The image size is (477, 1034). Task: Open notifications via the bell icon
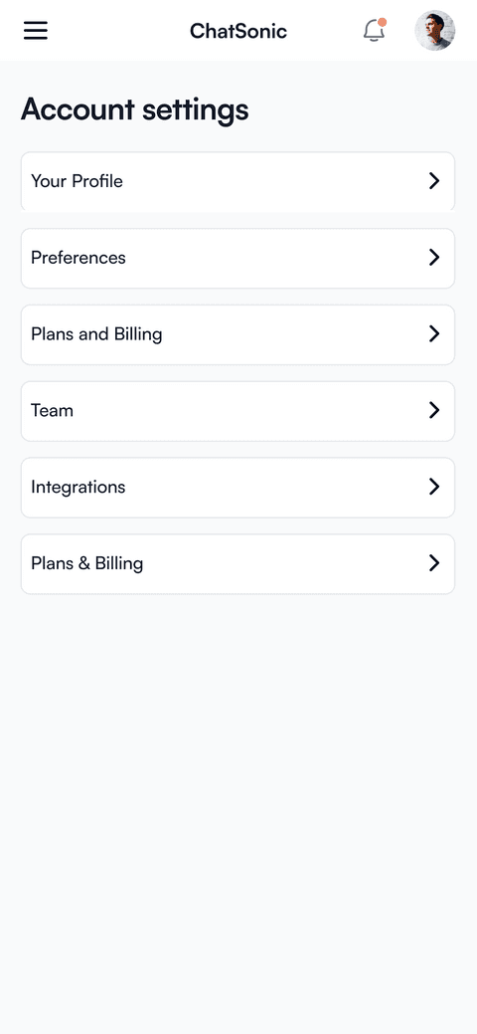(x=374, y=30)
